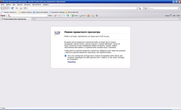Click the heading Режим приватного просмотра
The height and width of the screenshot is (110, 181).
pos(82,32)
